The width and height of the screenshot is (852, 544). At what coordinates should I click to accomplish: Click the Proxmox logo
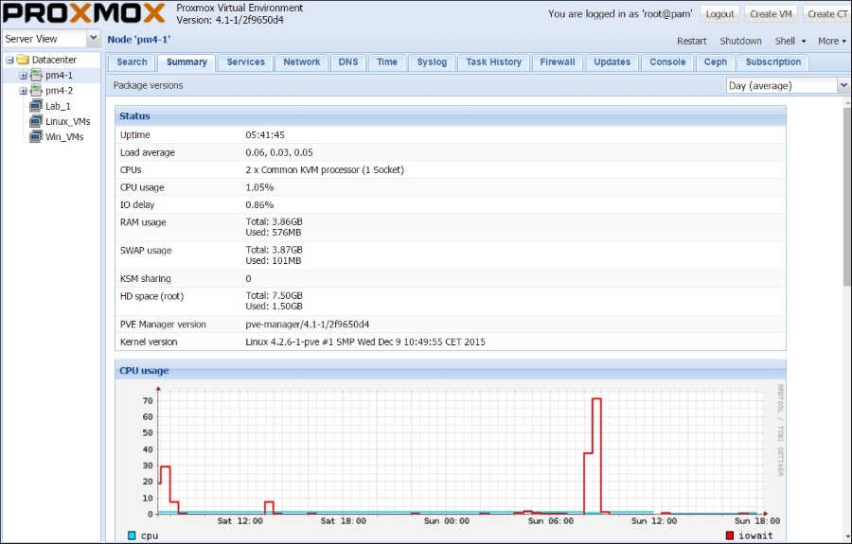point(83,13)
